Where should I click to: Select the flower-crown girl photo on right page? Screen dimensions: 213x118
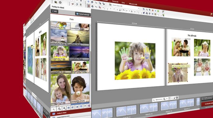point(178,73)
